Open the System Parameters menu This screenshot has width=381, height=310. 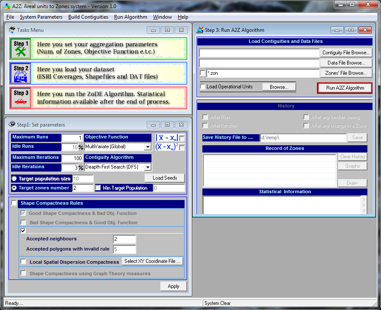(x=41, y=17)
